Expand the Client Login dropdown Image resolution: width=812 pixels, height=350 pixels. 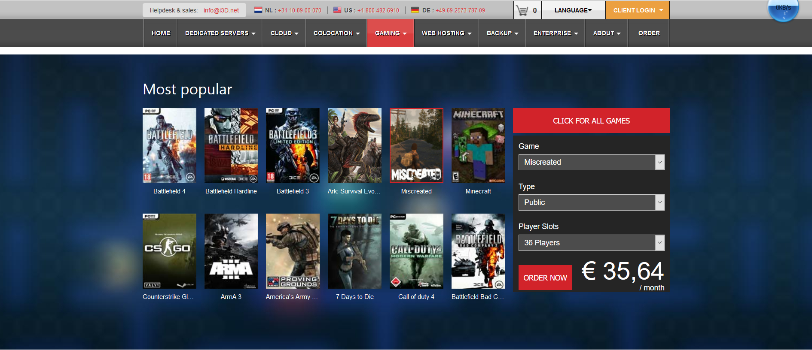pyautogui.click(x=638, y=10)
